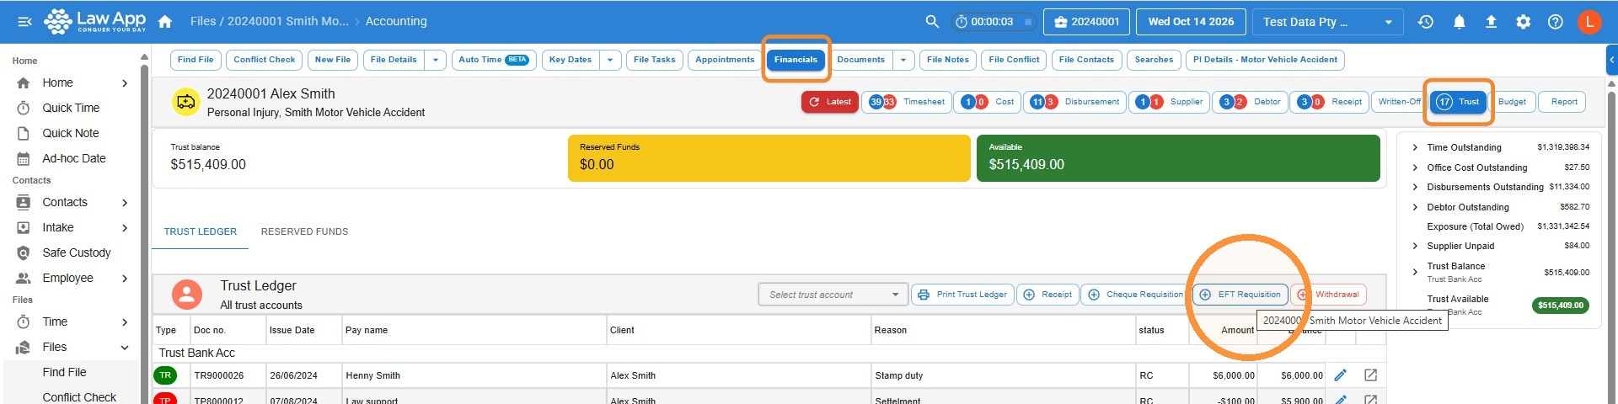The width and height of the screenshot is (1618, 404).
Task: Click the Print Trust Ledger button
Action: coord(962,295)
